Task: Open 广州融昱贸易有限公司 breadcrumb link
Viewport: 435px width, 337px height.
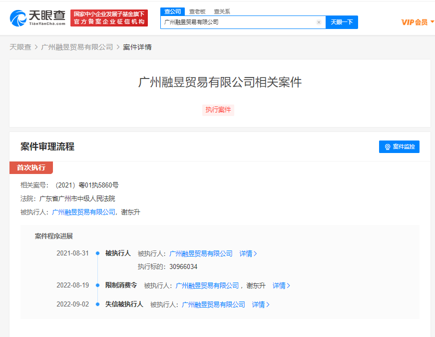Action: [77, 47]
